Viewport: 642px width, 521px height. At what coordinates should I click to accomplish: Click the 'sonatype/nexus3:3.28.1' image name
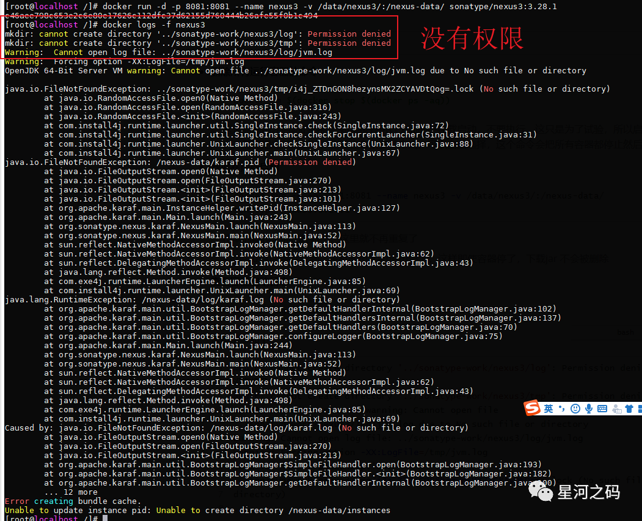pyautogui.click(x=503, y=6)
